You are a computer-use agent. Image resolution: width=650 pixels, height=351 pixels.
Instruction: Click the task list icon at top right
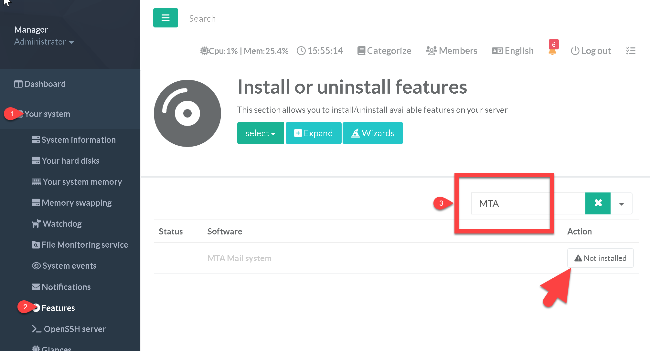point(631,51)
